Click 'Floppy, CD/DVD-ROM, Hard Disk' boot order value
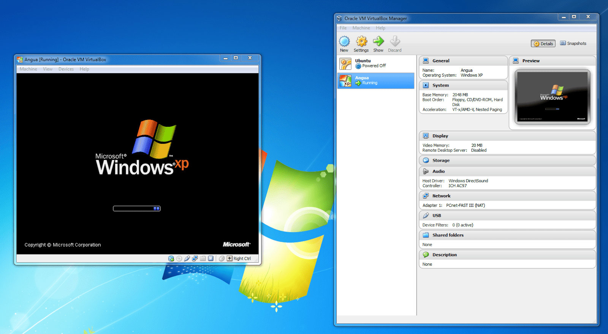Image resolution: width=608 pixels, height=334 pixels. coord(477,102)
